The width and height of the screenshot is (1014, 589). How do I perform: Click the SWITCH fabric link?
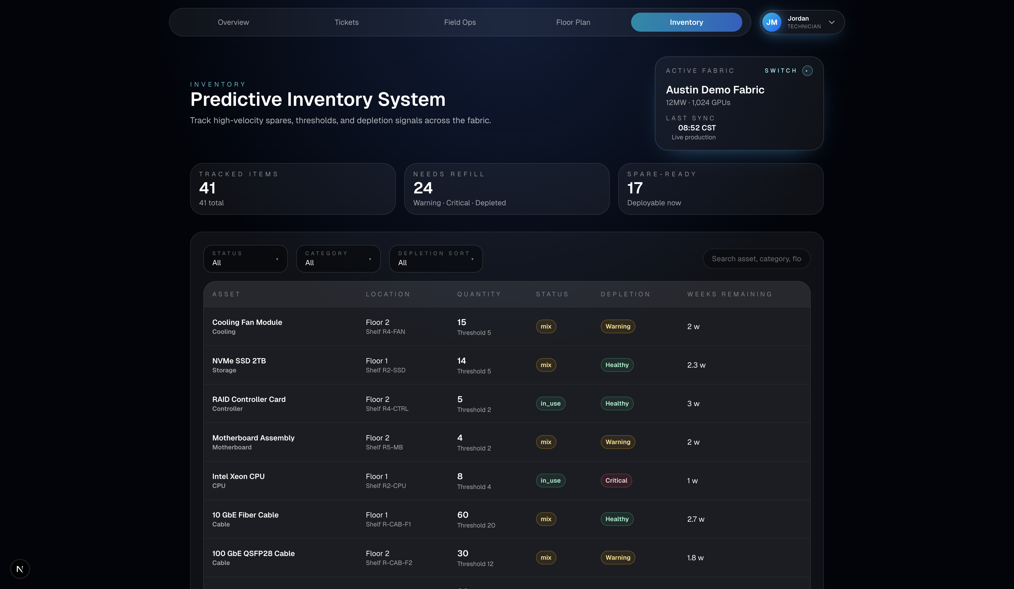(781, 71)
